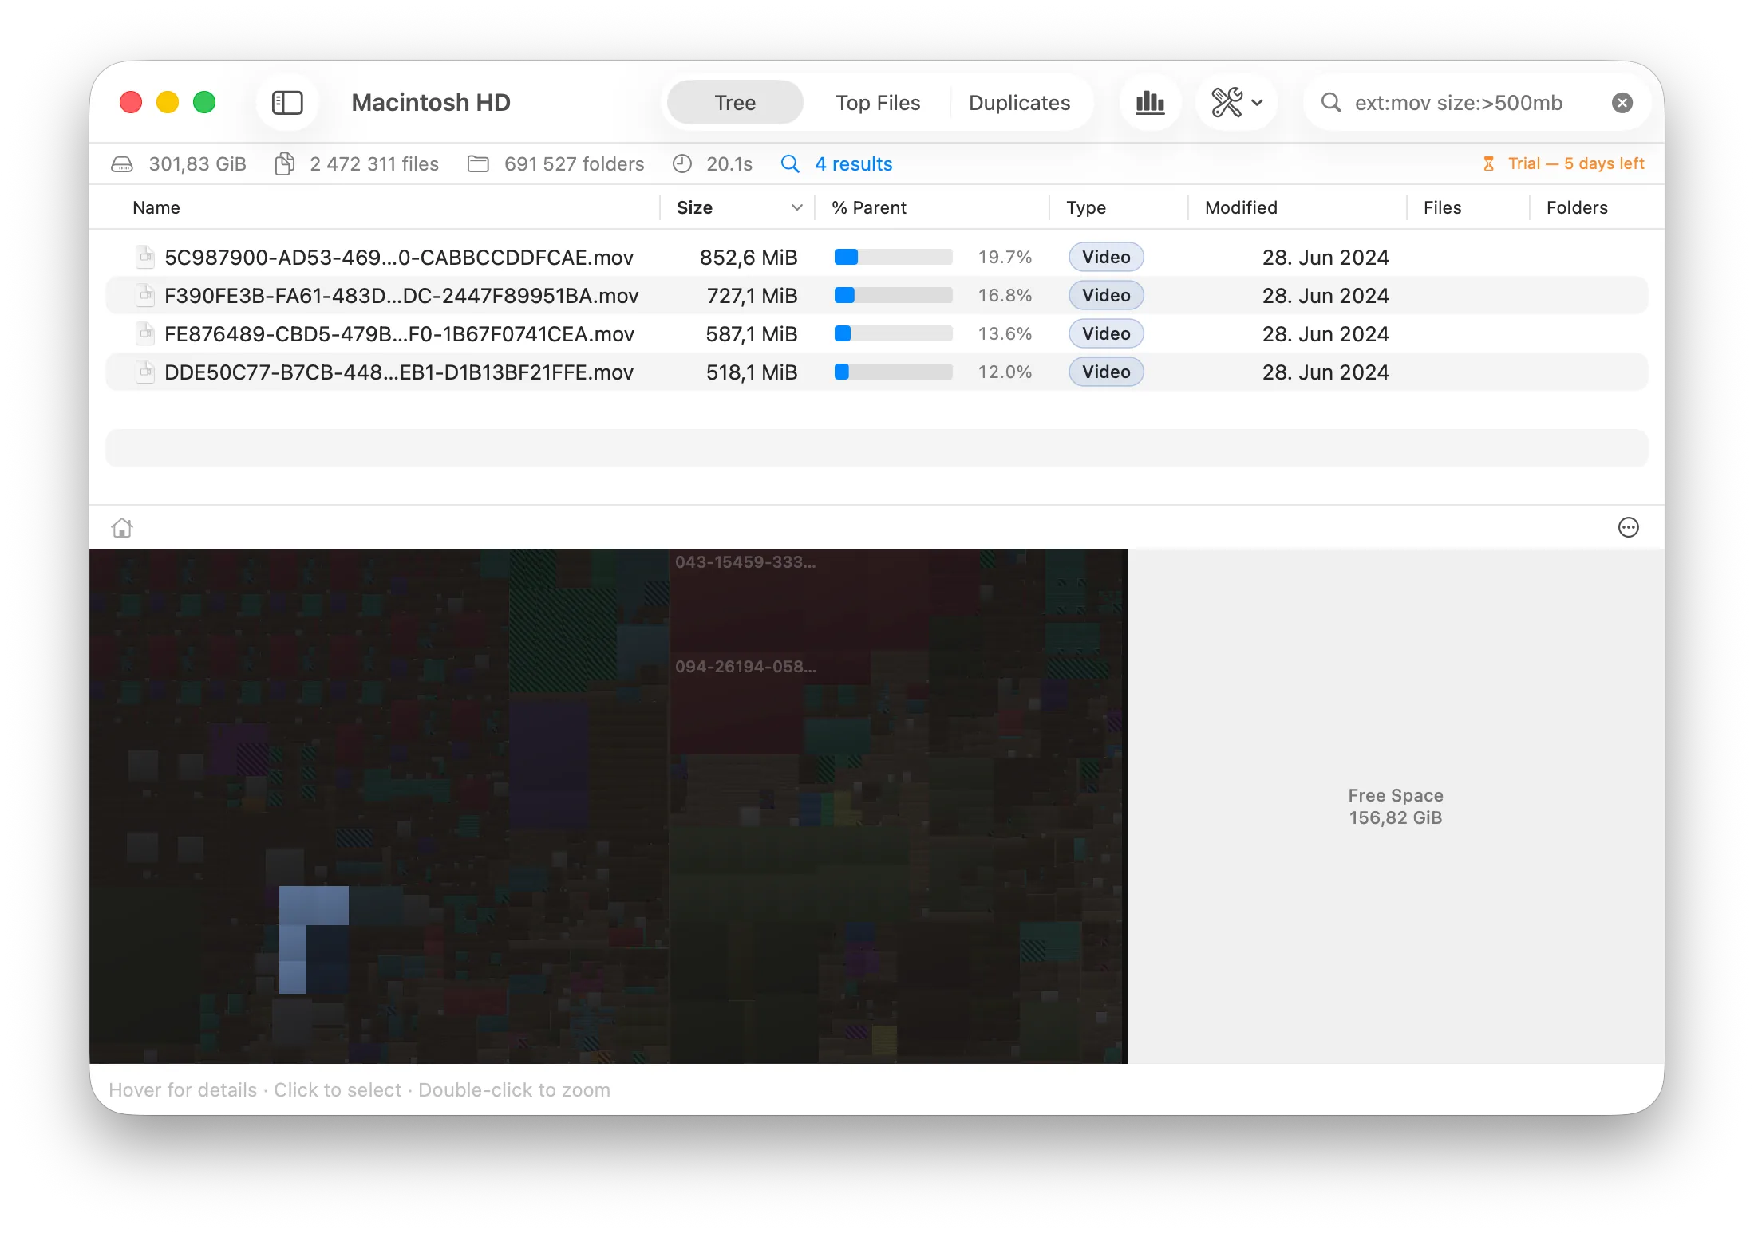Click the magnifier icon inside the search field

(1331, 102)
